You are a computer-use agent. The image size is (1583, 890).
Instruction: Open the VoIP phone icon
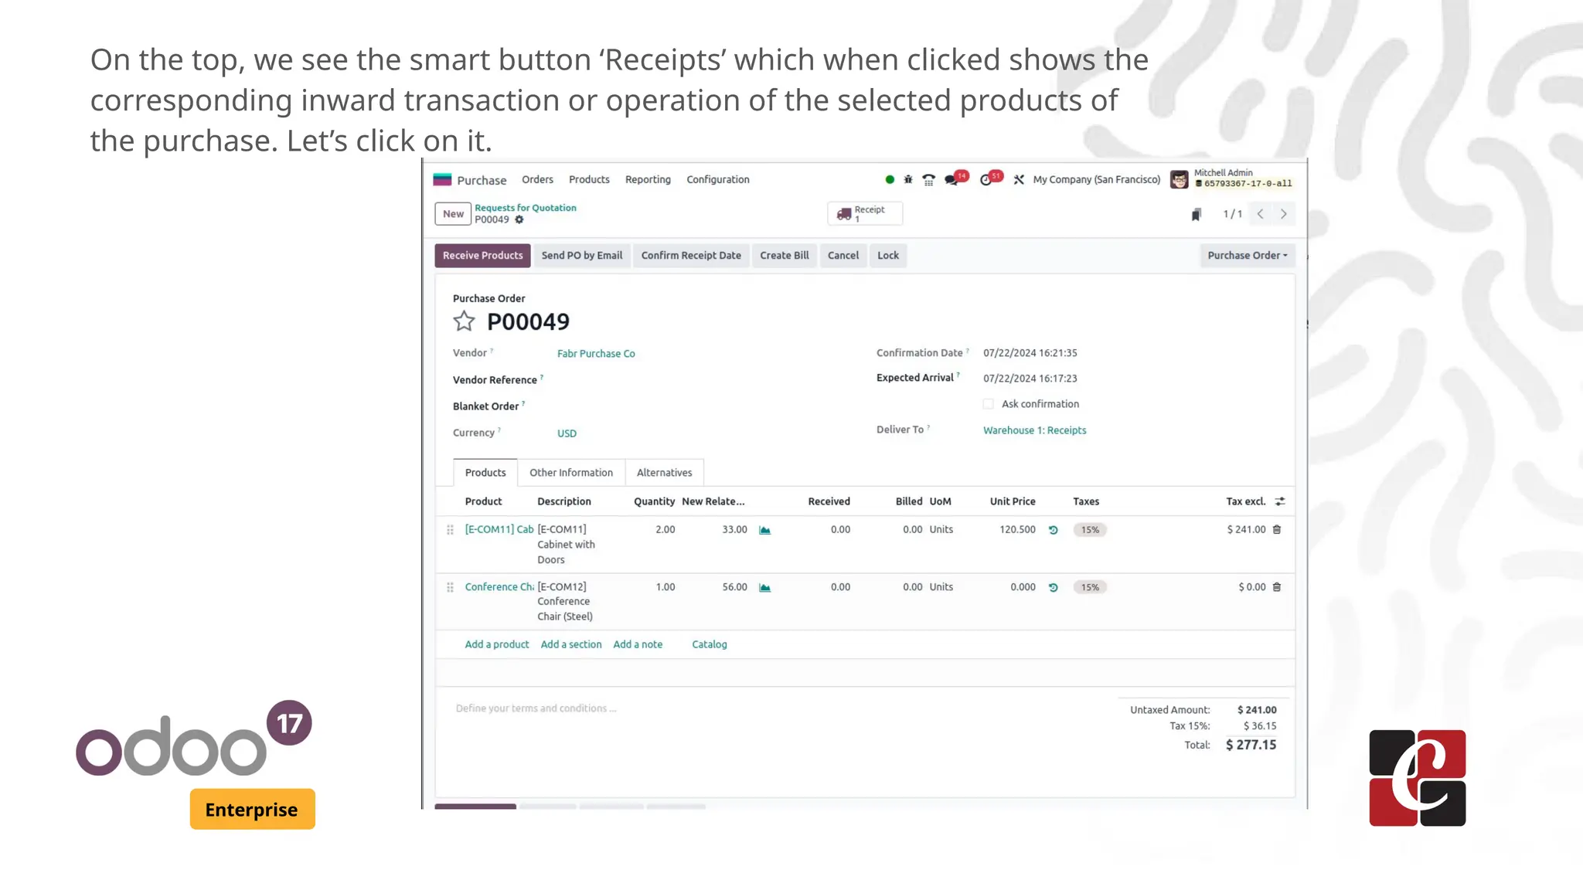929,179
